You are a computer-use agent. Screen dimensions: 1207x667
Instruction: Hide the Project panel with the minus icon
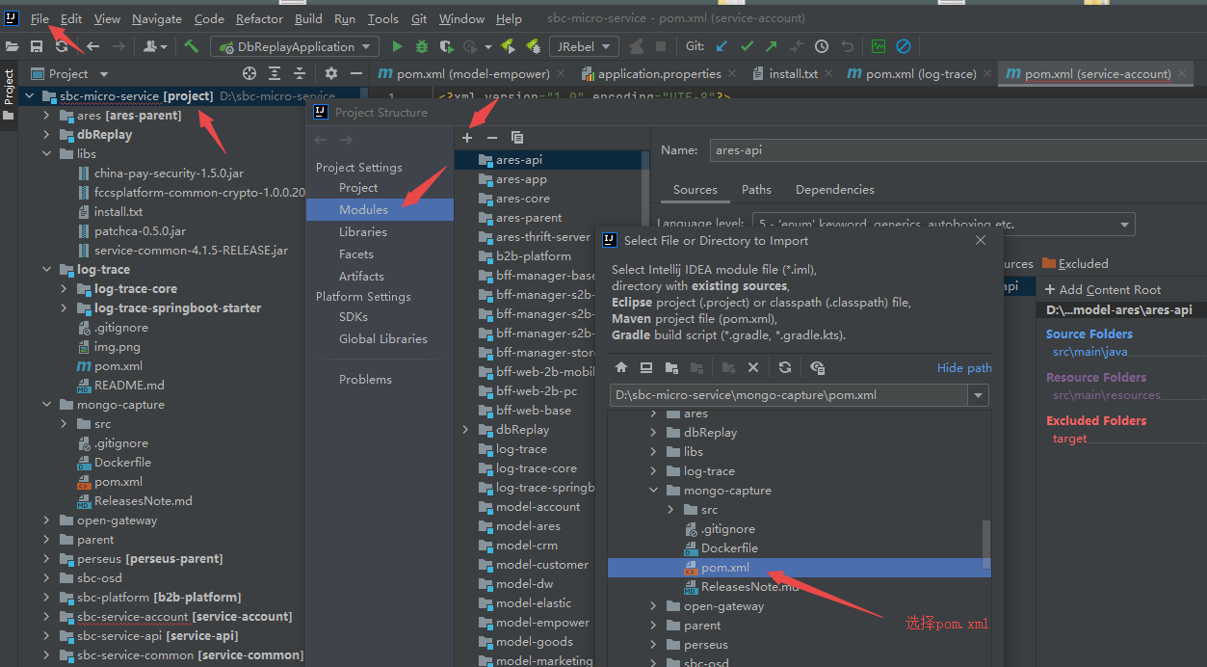356,73
